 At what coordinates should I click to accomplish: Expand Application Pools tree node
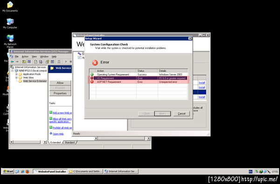(16, 74)
